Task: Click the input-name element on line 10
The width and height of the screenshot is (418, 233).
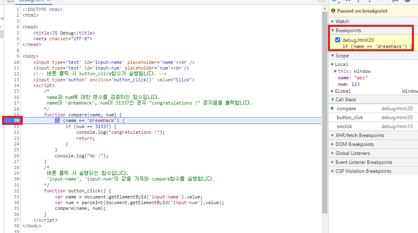Action: tap(114, 62)
